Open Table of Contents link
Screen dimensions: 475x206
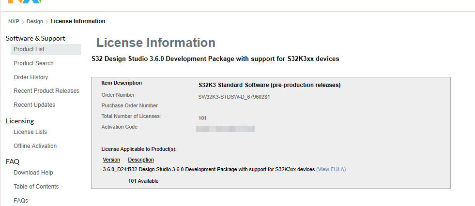[x=36, y=186]
